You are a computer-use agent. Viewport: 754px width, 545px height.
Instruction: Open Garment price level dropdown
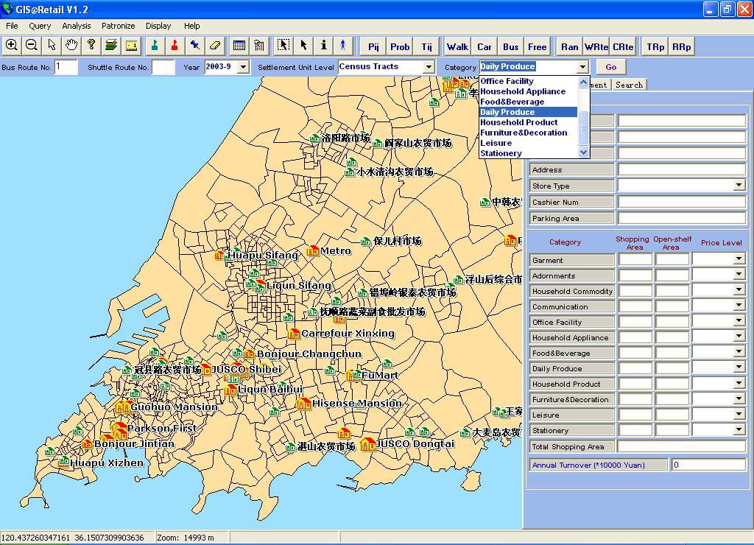739,260
